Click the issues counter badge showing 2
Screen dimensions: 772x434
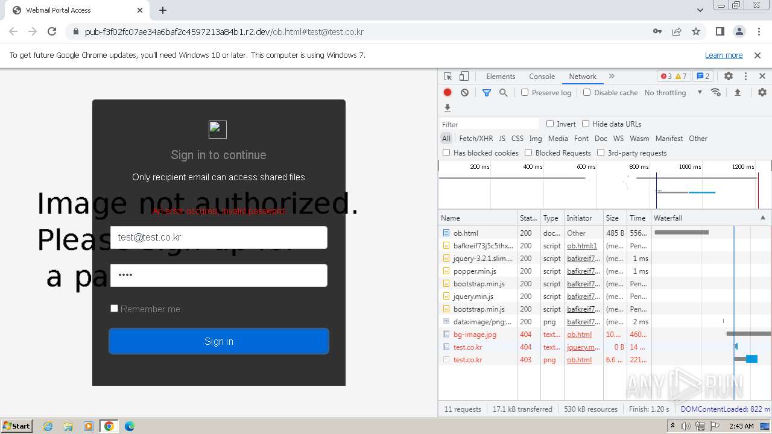coord(703,77)
